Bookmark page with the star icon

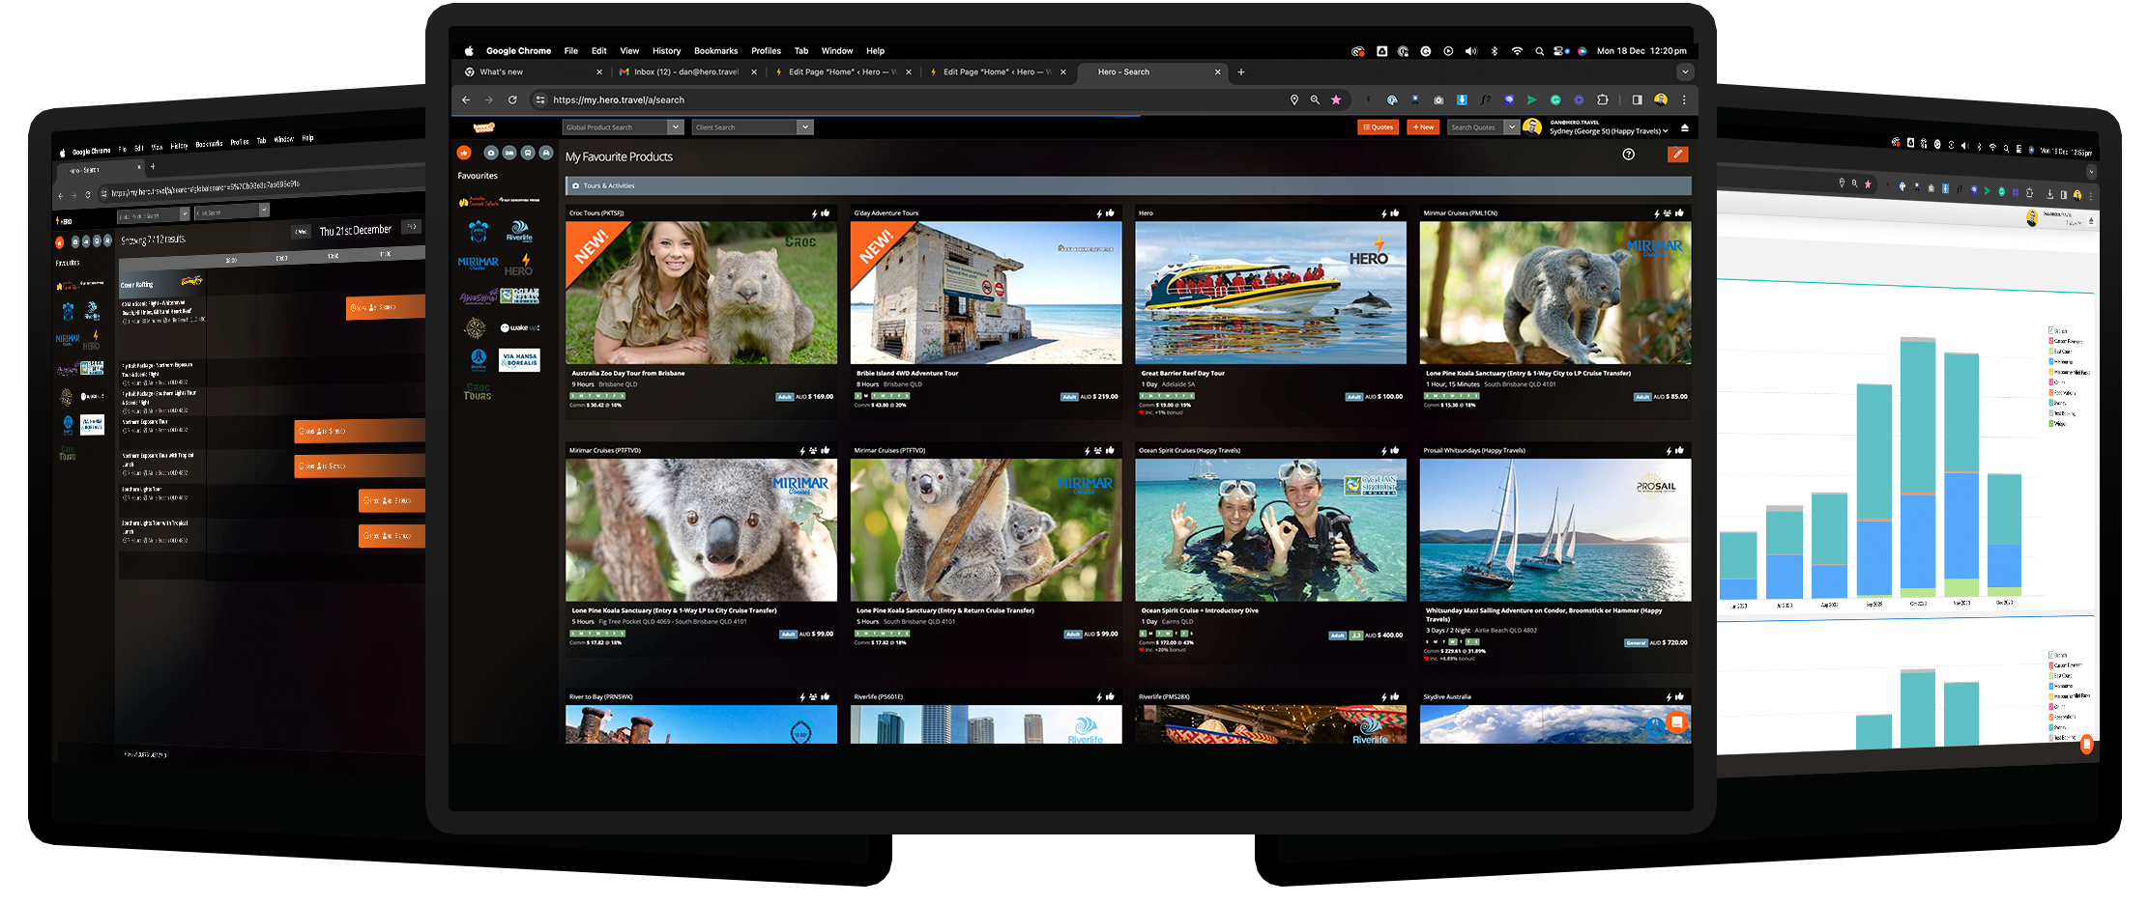tap(1336, 99)
